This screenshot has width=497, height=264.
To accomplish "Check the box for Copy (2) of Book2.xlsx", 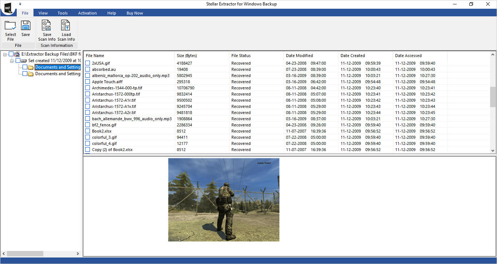I will (87, 150).
